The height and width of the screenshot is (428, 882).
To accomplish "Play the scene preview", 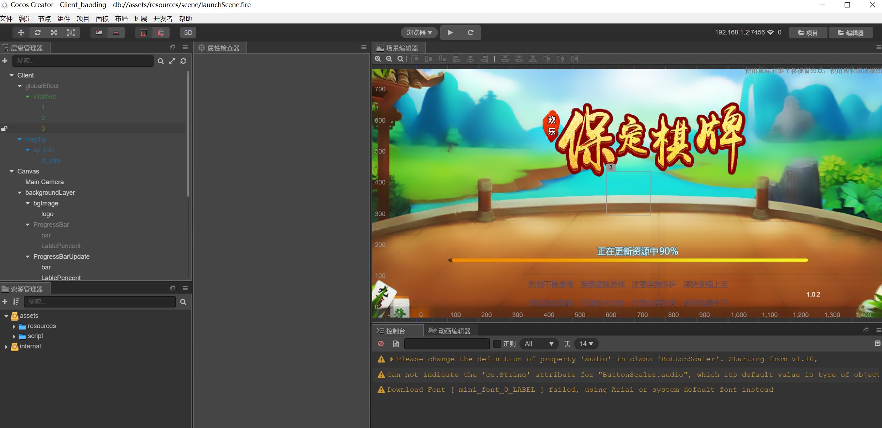I will click(450, 33).
